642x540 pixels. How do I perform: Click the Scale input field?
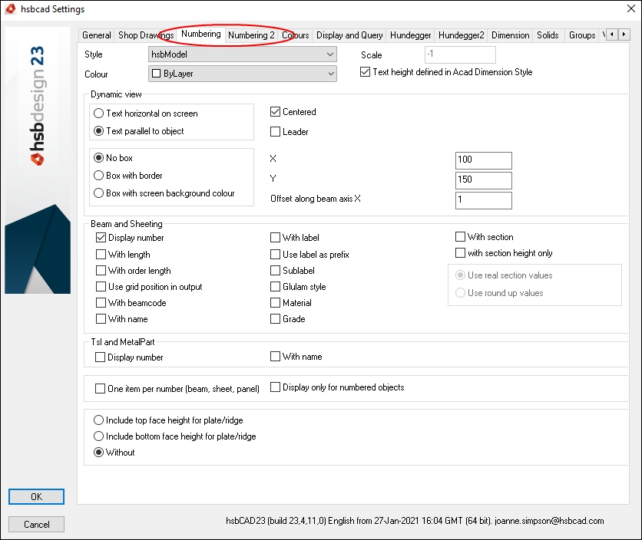pos(460,54)
